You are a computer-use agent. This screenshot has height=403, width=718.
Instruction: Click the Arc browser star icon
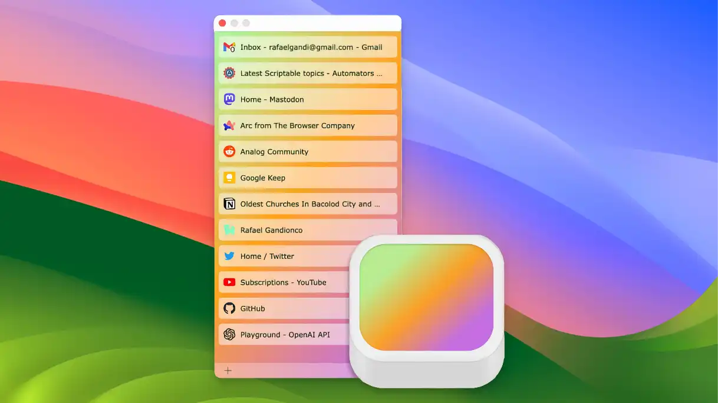pos(229,125)
